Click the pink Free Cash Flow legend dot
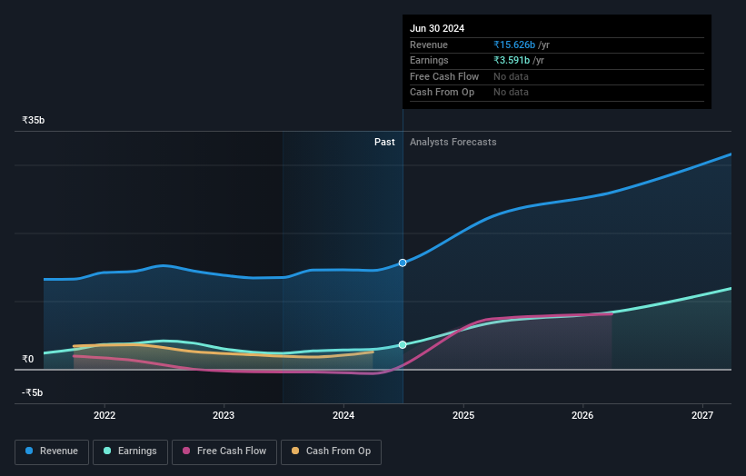Screen dimensions: 746x476 [x=186, y=451]
